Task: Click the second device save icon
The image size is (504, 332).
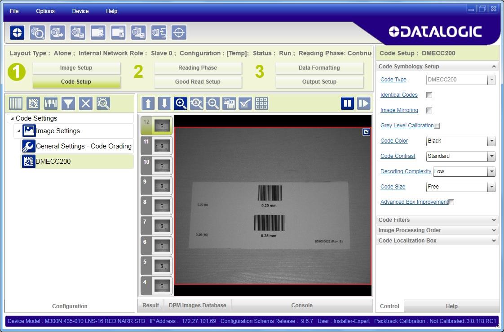Action: (x=78, y=32)
